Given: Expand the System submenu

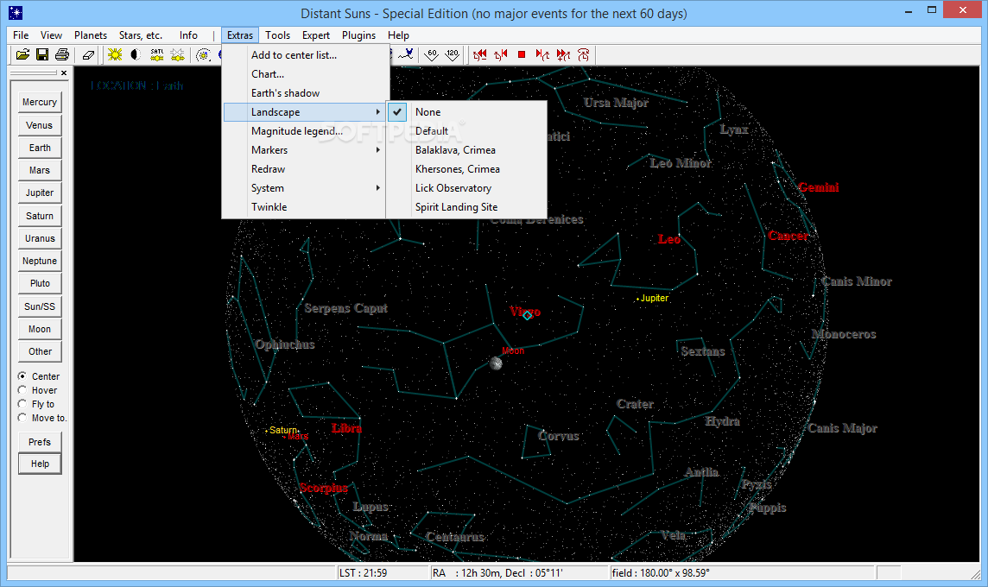Looking at the screenshot, I should 304,187.
